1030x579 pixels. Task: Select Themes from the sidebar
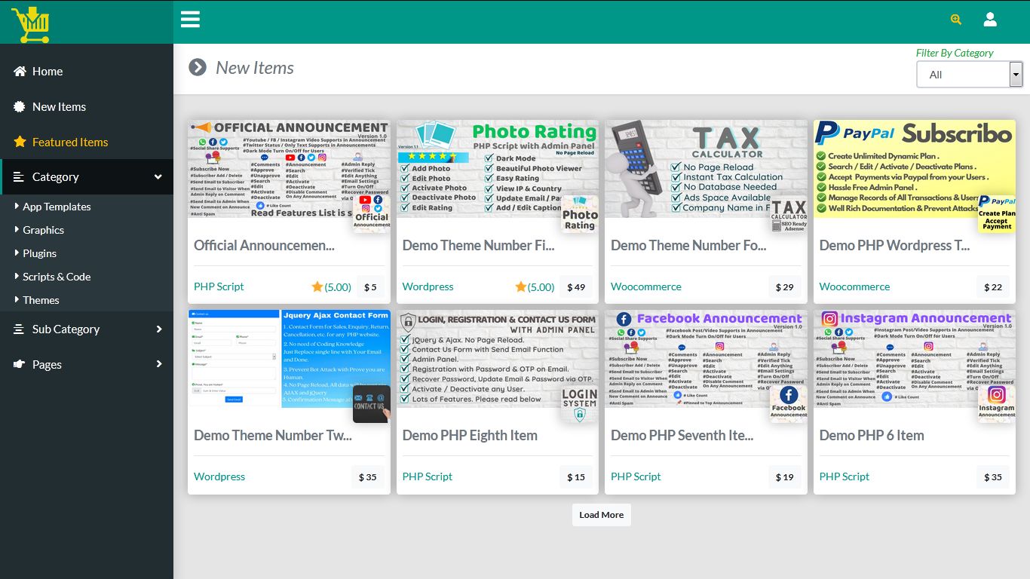(x=41, y=300)
